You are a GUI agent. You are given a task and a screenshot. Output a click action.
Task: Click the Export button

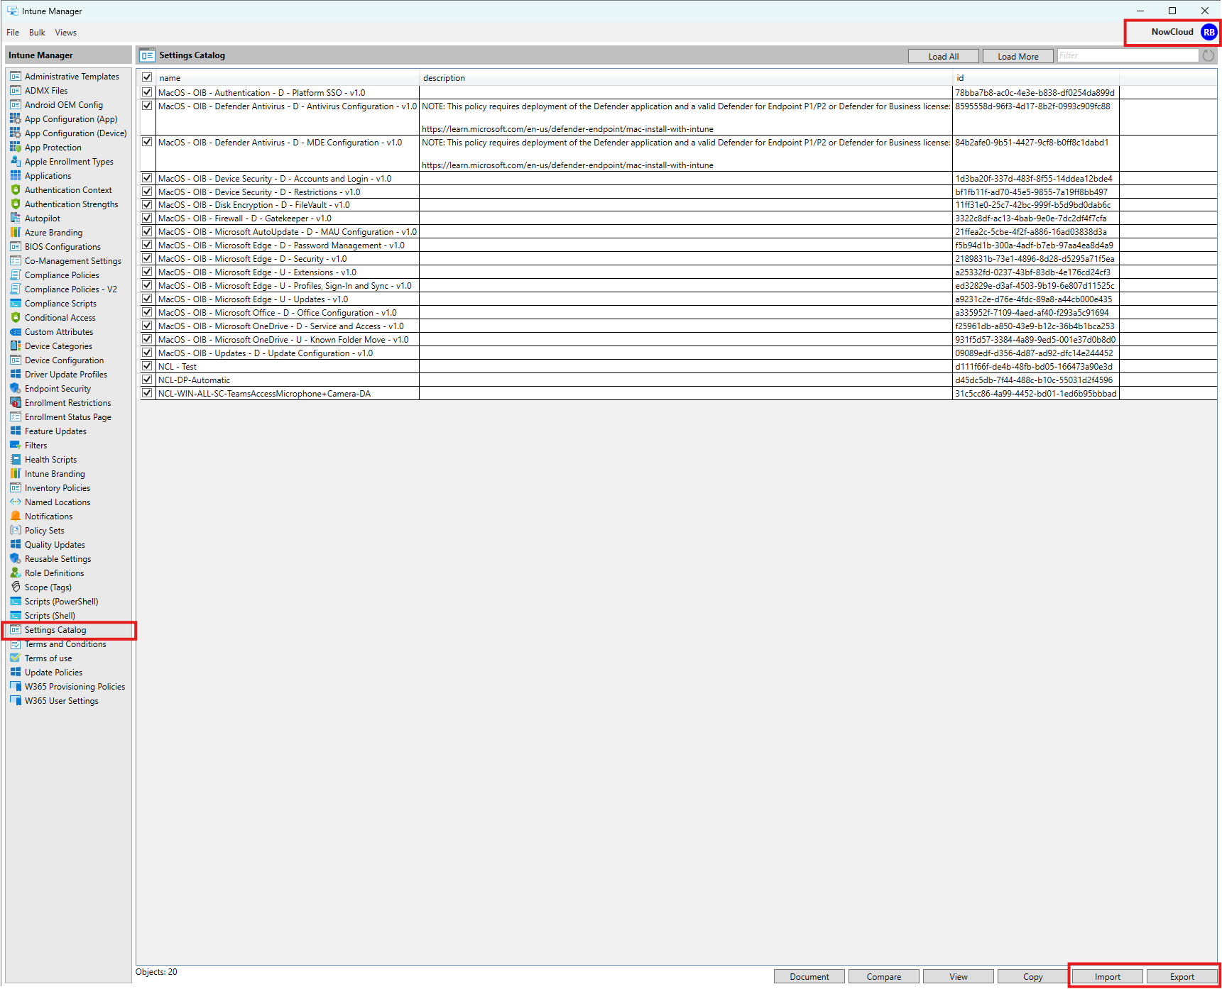pos(1182,977)
